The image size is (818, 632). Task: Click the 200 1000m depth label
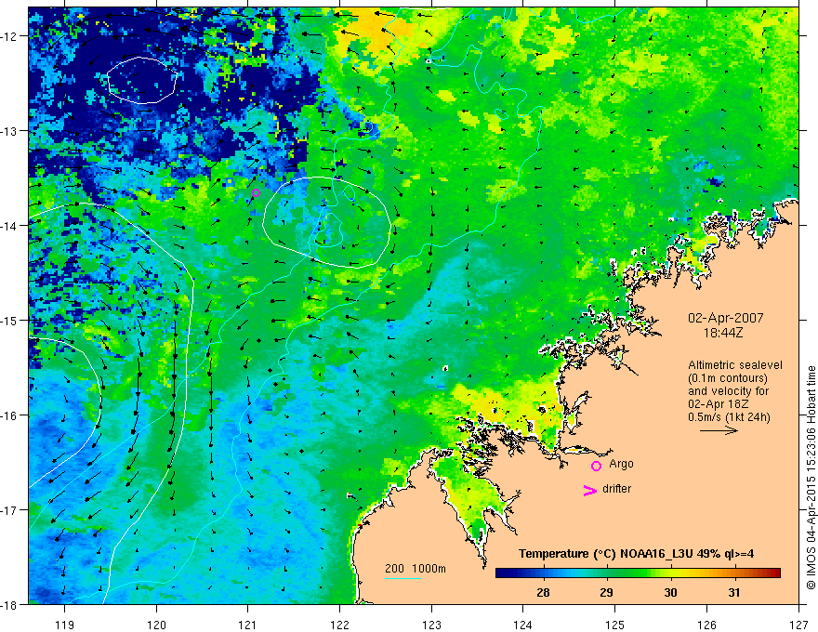pos(416,569)
